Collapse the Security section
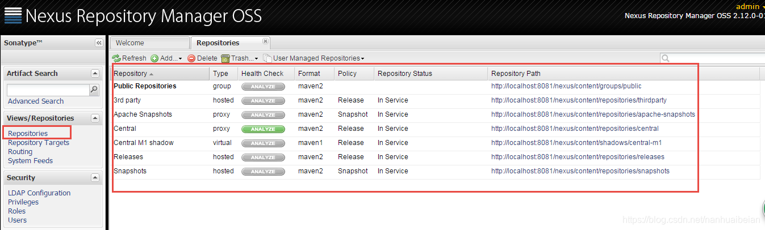Viewport: 765px width, 230px height. [95, 178]
